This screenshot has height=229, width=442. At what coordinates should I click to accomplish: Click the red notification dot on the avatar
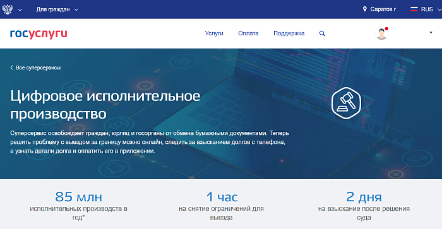(386, 29)
